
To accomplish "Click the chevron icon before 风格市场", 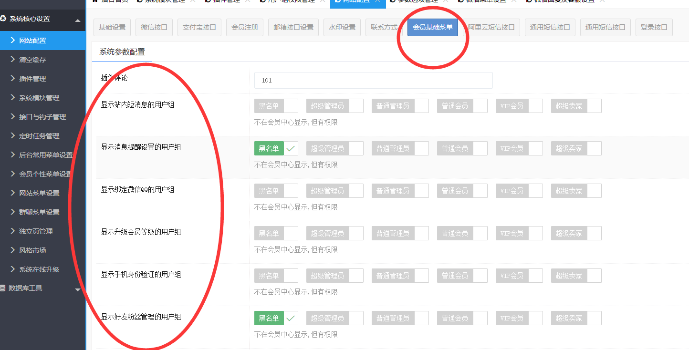I will pyautogui.click(x=13, y=250).
